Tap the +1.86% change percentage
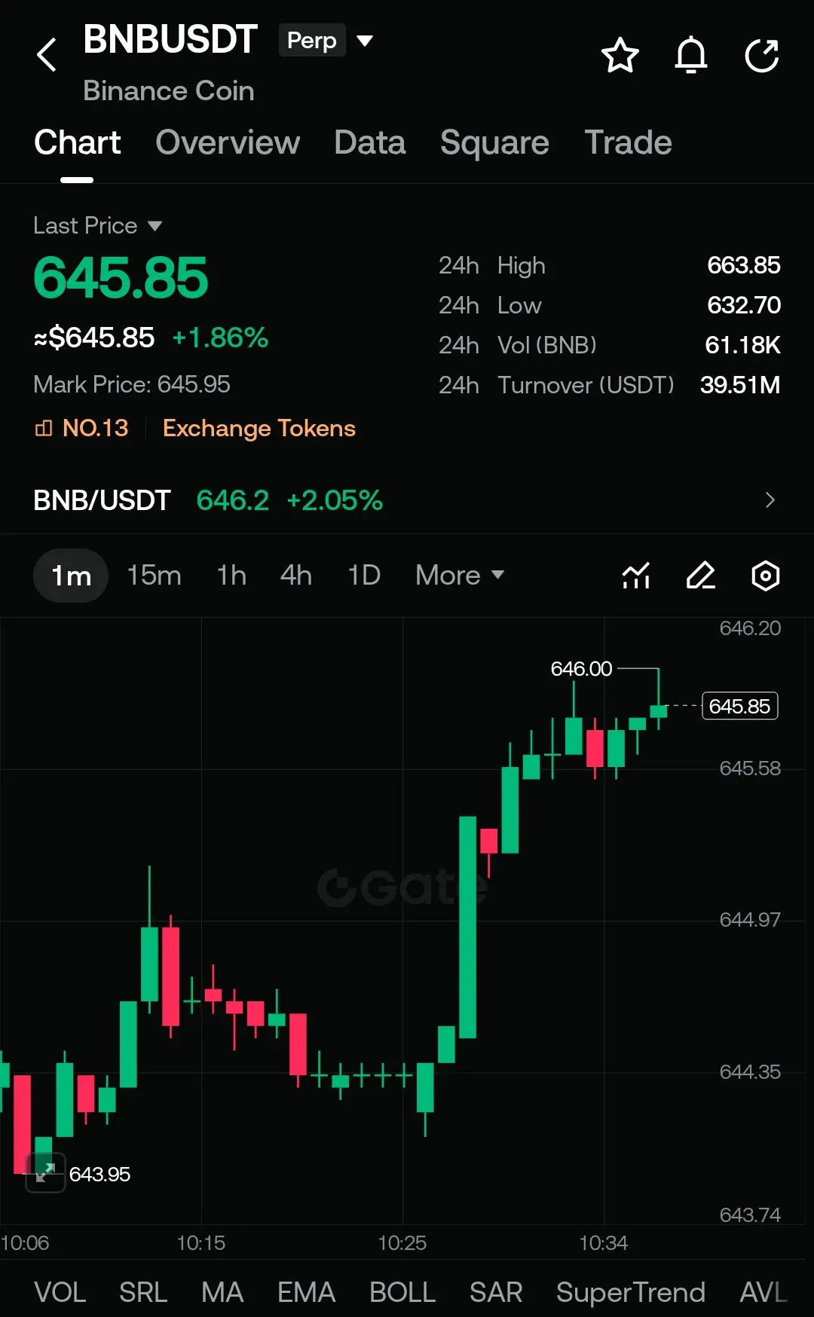This screenshot has width=814, height=1317. [x=220, y=338]
